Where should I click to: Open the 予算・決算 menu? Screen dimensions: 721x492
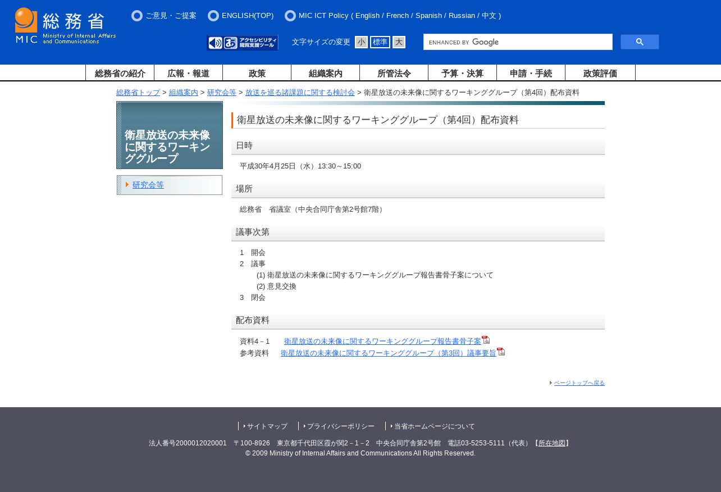[x=463, y=73]
